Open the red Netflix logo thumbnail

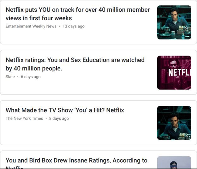174,73
